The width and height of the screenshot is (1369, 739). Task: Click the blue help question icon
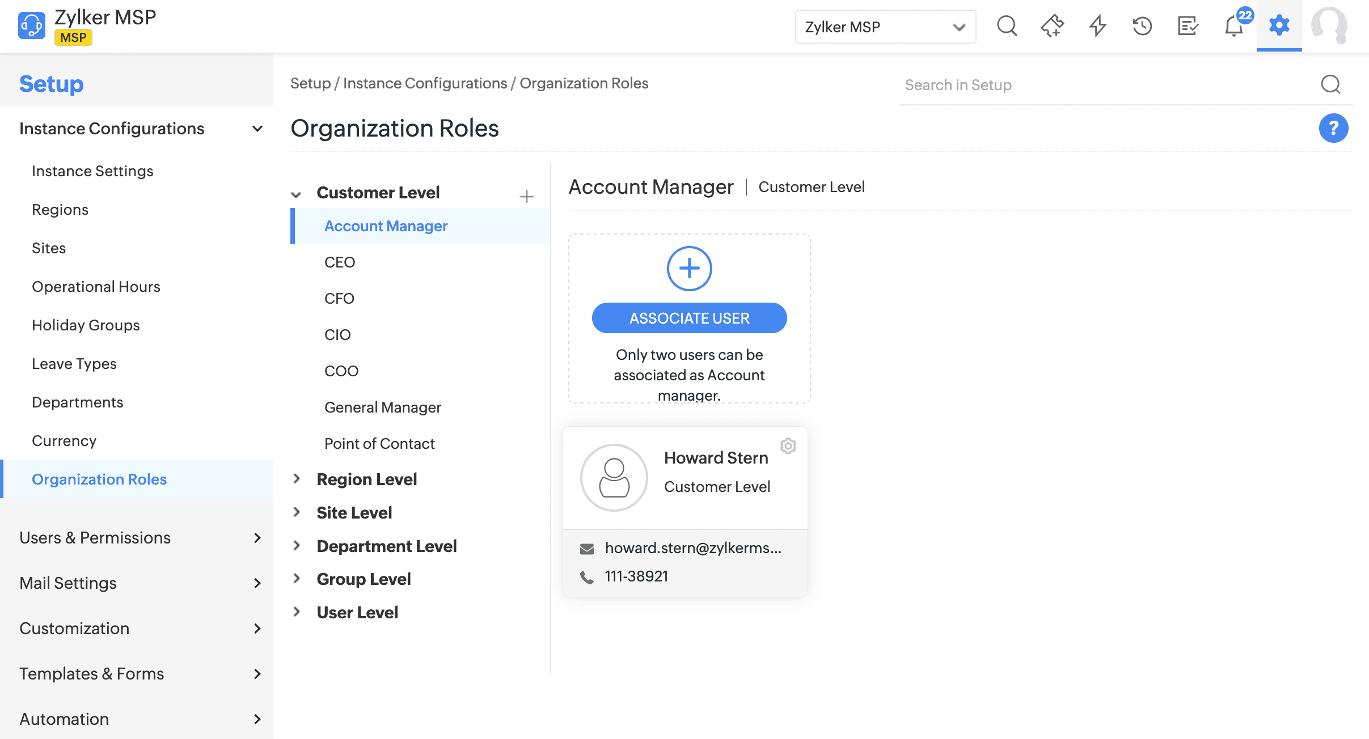[x=1333, y=128]
